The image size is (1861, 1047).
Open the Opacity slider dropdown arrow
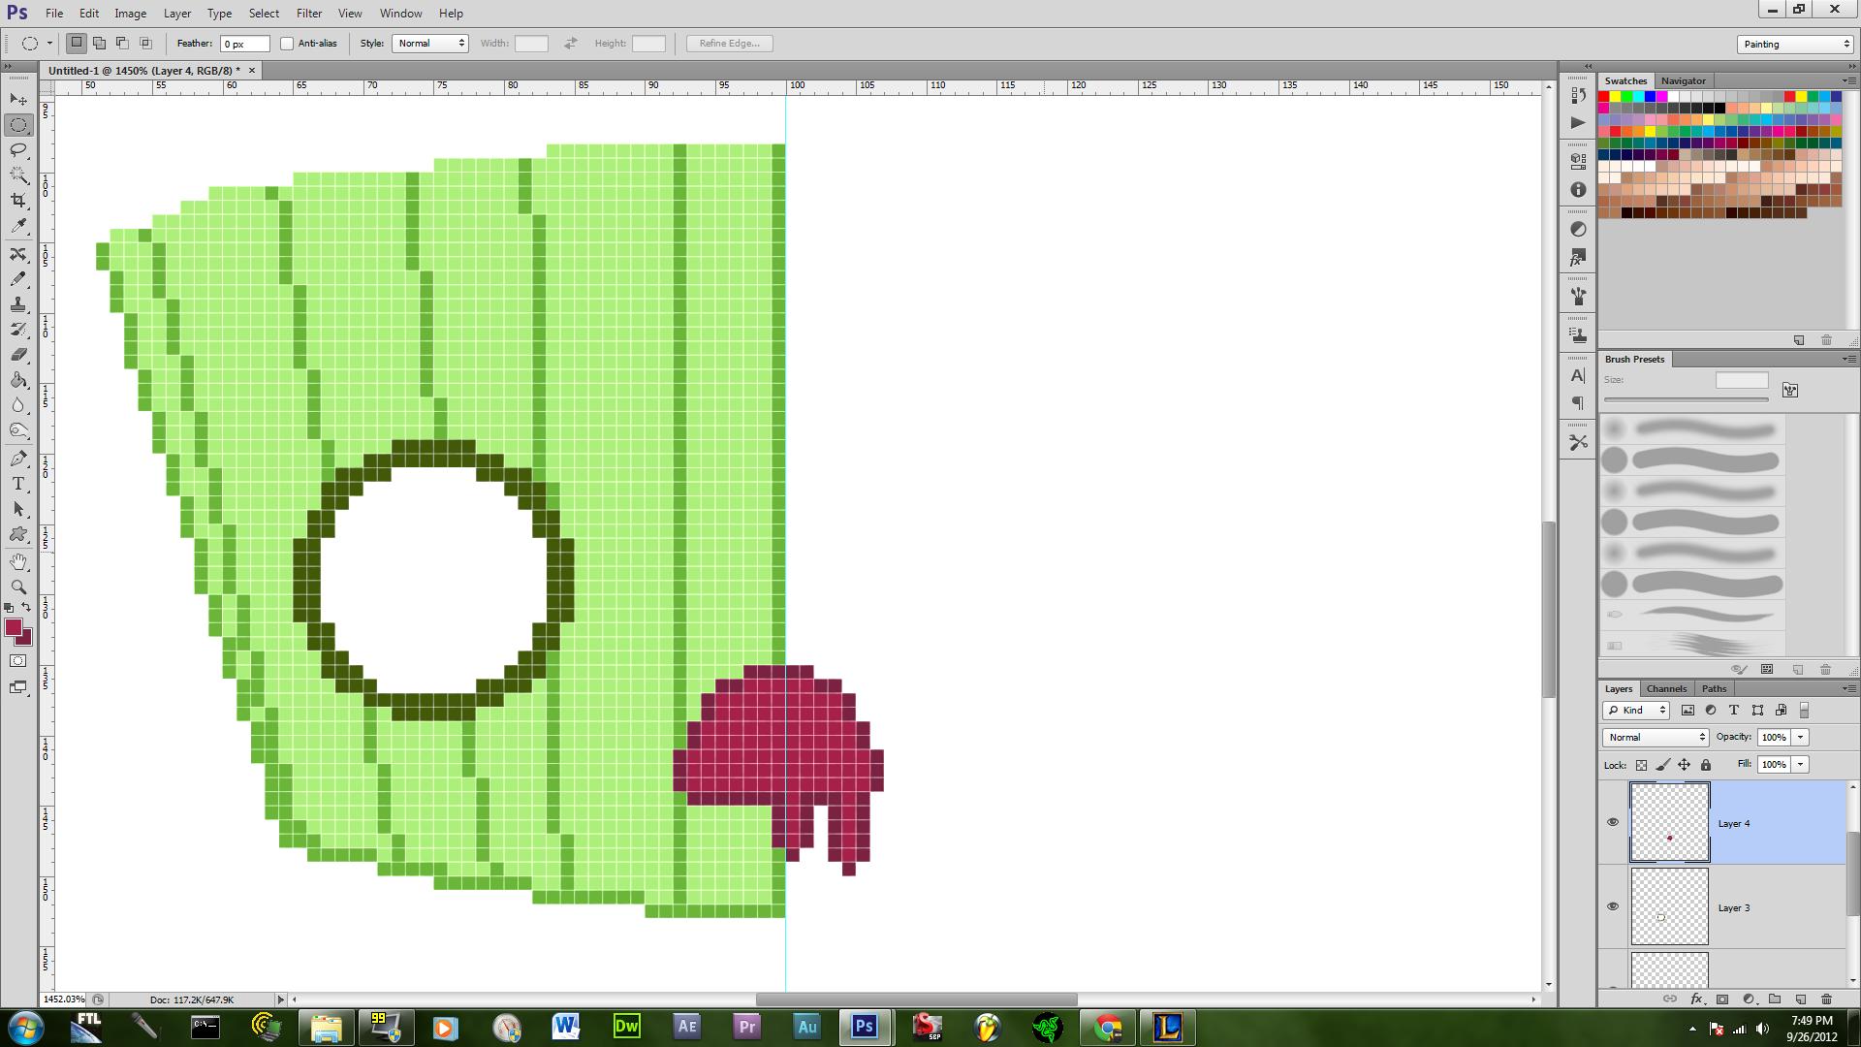click(x=1801, y=737)
